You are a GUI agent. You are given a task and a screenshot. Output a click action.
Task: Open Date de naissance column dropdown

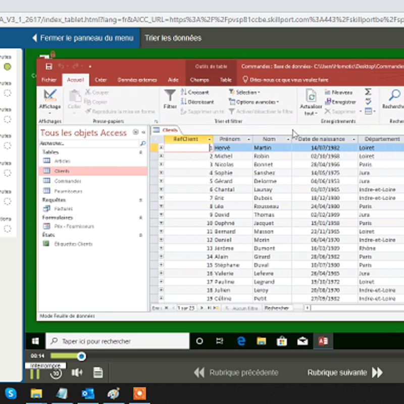tap(354, 139)
